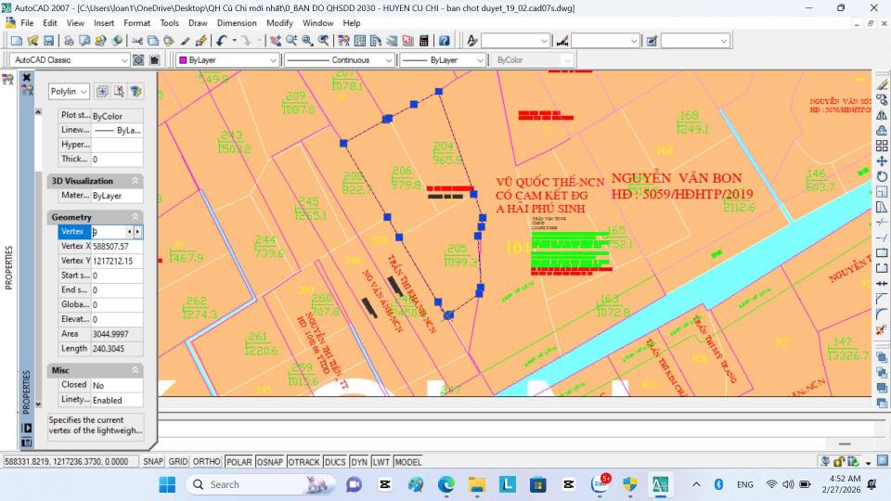The image size is (891, 501).
Task: Select the Move tool in Modify toolbar
Action: (x=882, y=161)
